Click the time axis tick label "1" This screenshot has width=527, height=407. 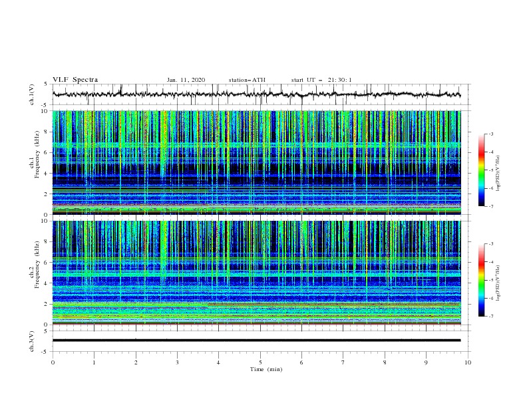click(x=94, y=362)
